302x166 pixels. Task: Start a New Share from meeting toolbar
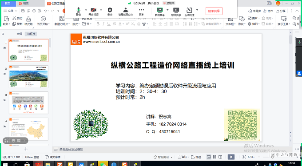[x=160, y=12]
